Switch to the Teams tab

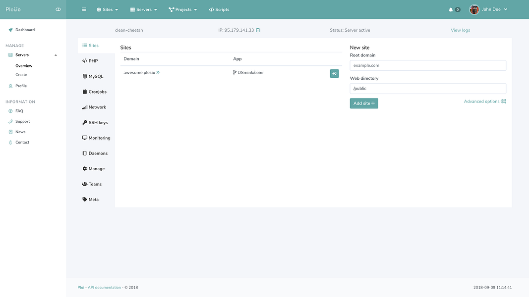coord(92,184)
